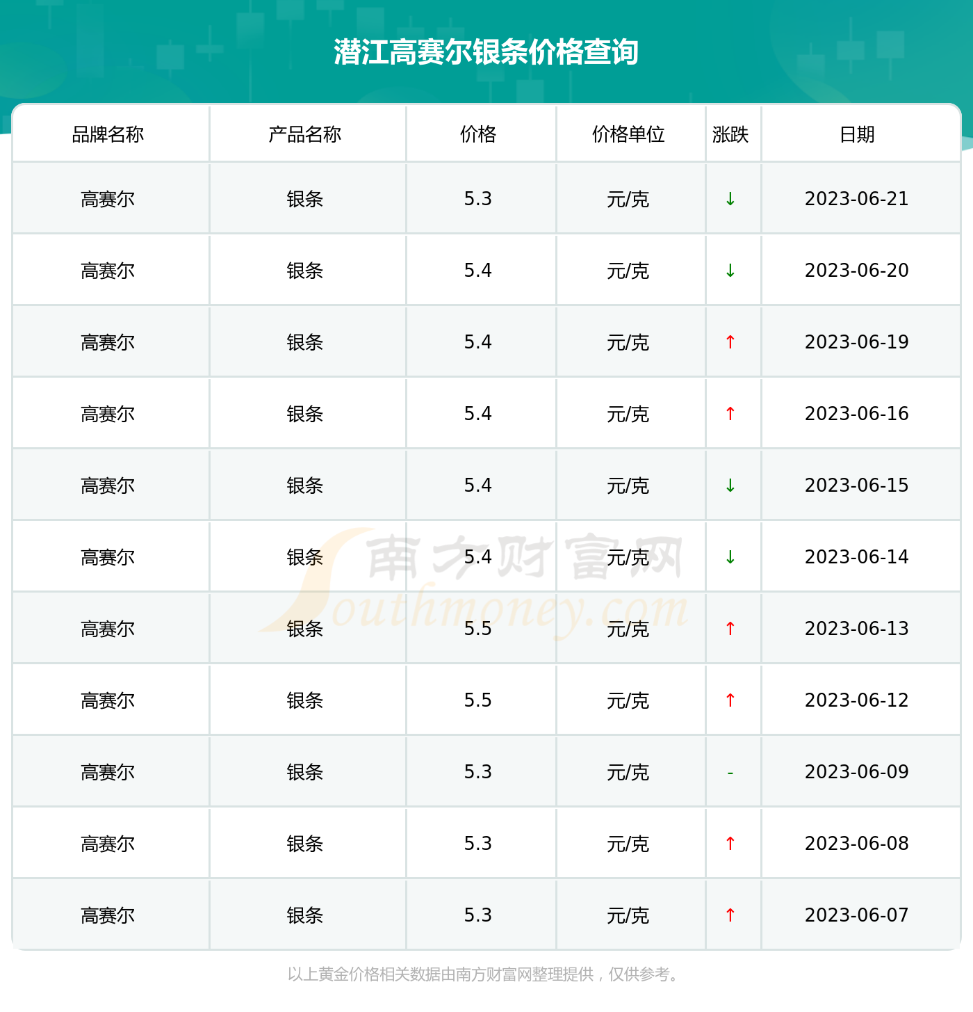Screen dimensions: 973x1012
Task: Click the red up arrow for 2023-06-19
Action: [730, 342]
